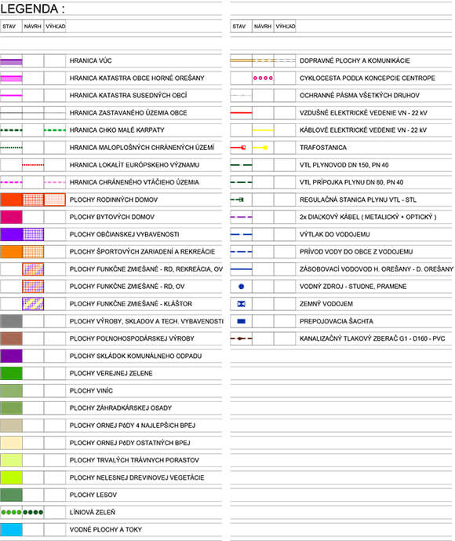Click the dark purple SKLÁDOK KOMUNÁLNEHO ODPADU swatch
Screen dimensions: 455x541
click(11, 356)
